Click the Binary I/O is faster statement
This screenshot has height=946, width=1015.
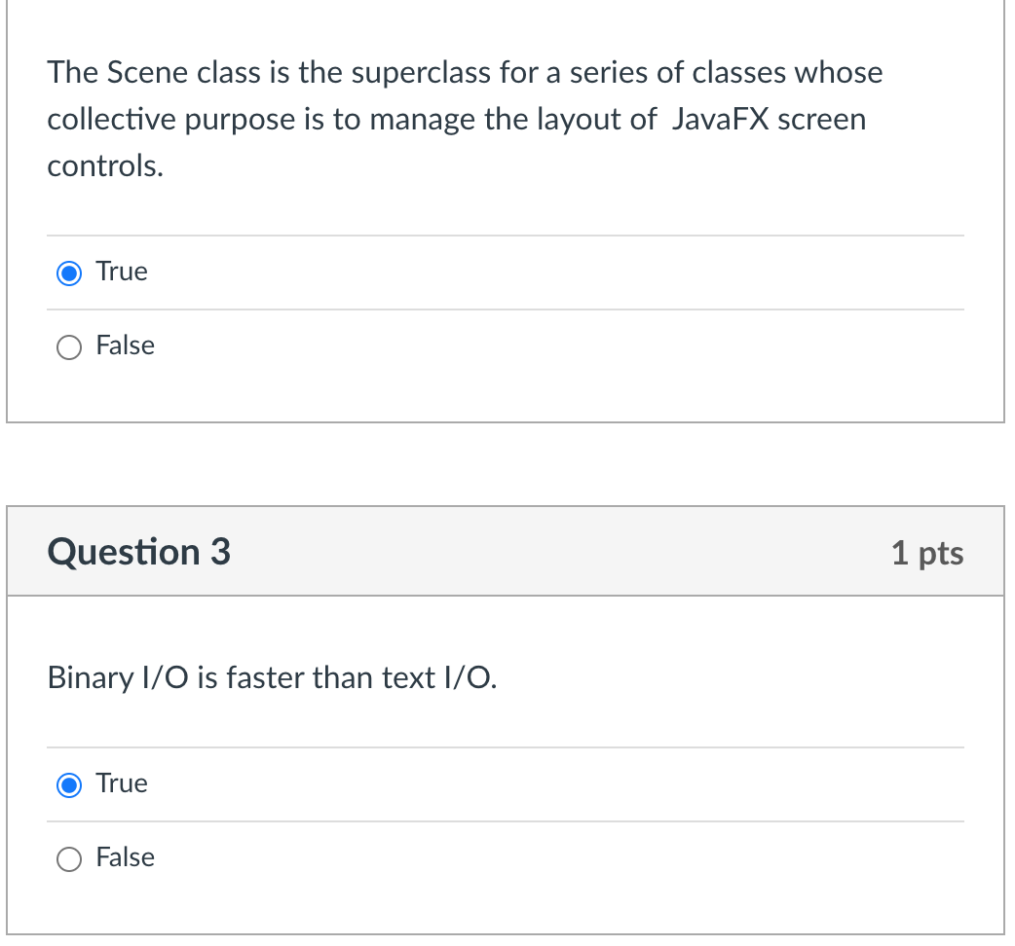[272, 678]
